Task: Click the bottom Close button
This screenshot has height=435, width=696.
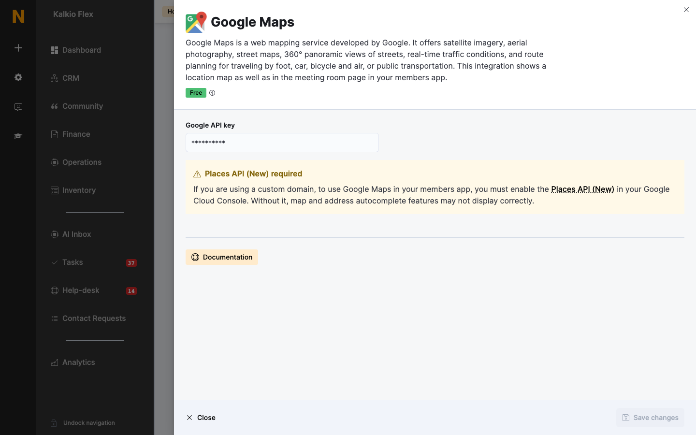Action: tap(201, 418)
